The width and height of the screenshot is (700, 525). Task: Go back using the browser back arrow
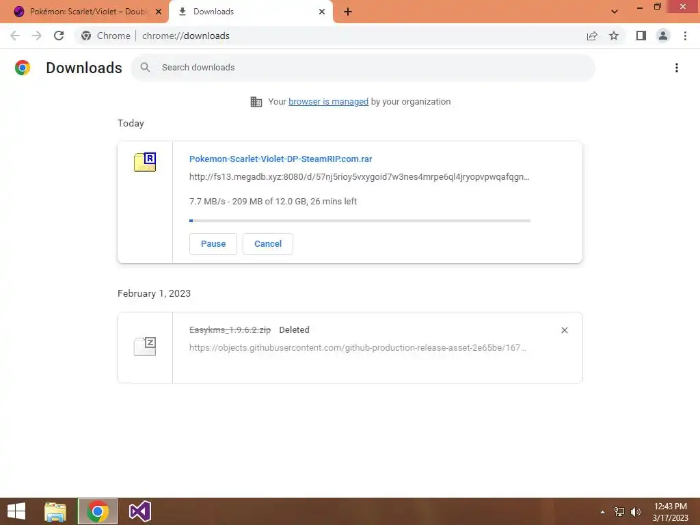coord(15,36)
